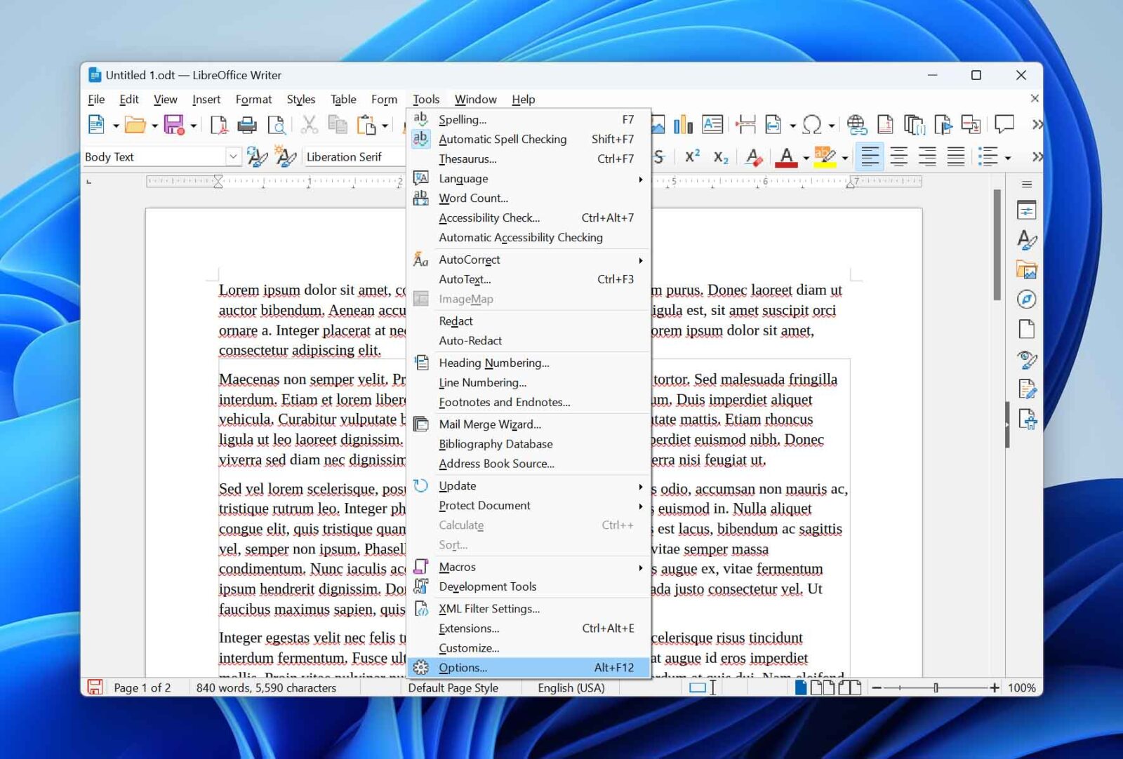Open the Styles panel in the sidebar
Screen dimensions: 1123x759
1027,239
